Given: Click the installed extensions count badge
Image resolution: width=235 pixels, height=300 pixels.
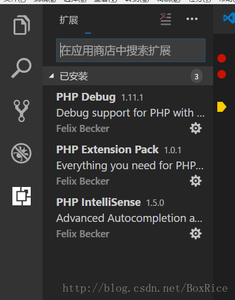Looking at the screenshot, I should click(197, 76).
